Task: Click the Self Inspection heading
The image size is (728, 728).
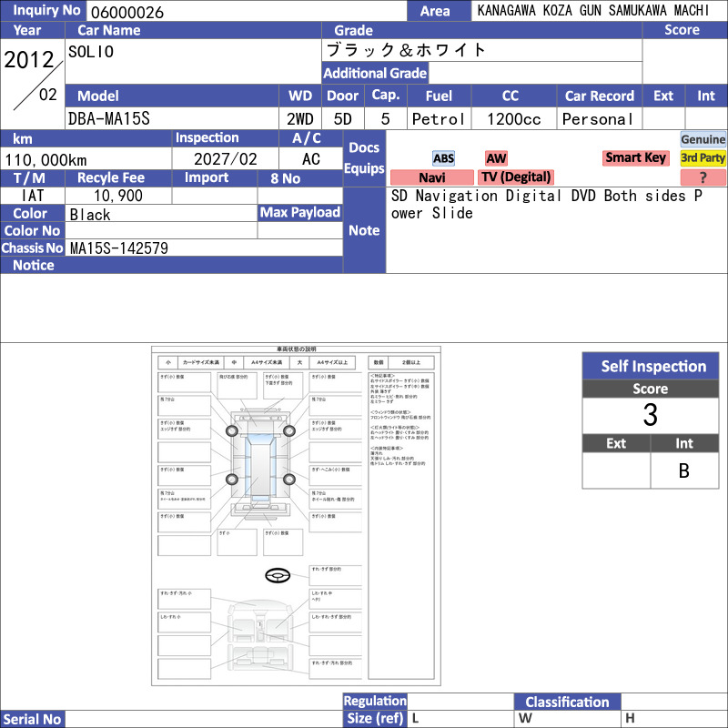Action: click(x=651, y=367)
